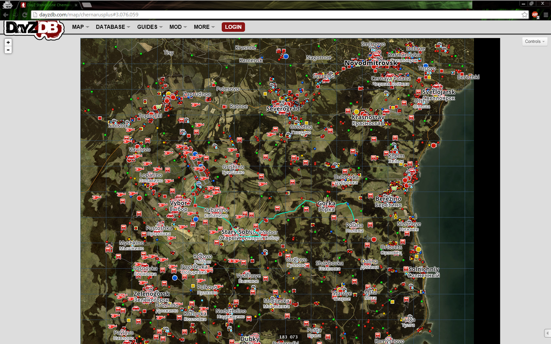Select the DayZ Standalone Chernarus tab
551x344 pixels.
pos(50,5)
